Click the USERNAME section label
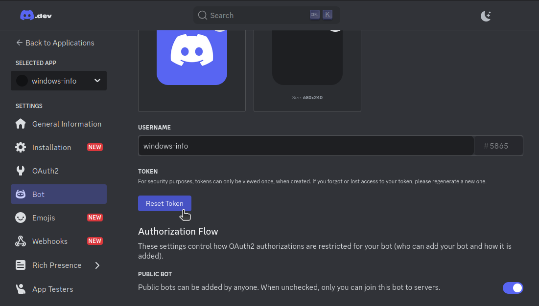 [x=154, y=128]
